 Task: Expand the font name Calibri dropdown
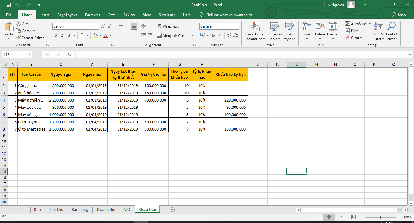(84, 26)
